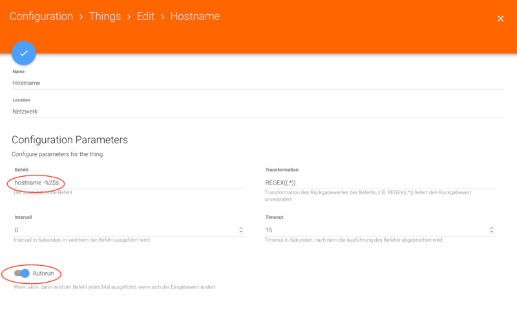Close the Edit Hostname dialog
This screenshot has width=517, height=309.
click(x=500, y=19)
